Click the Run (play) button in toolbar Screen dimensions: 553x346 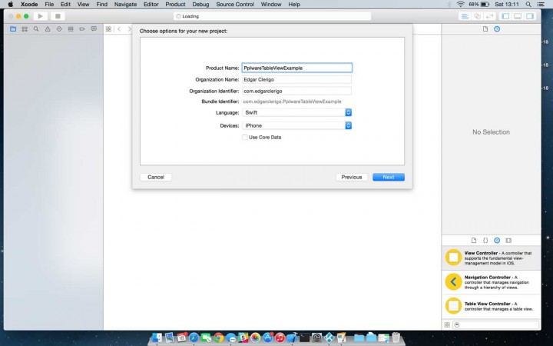40,16
